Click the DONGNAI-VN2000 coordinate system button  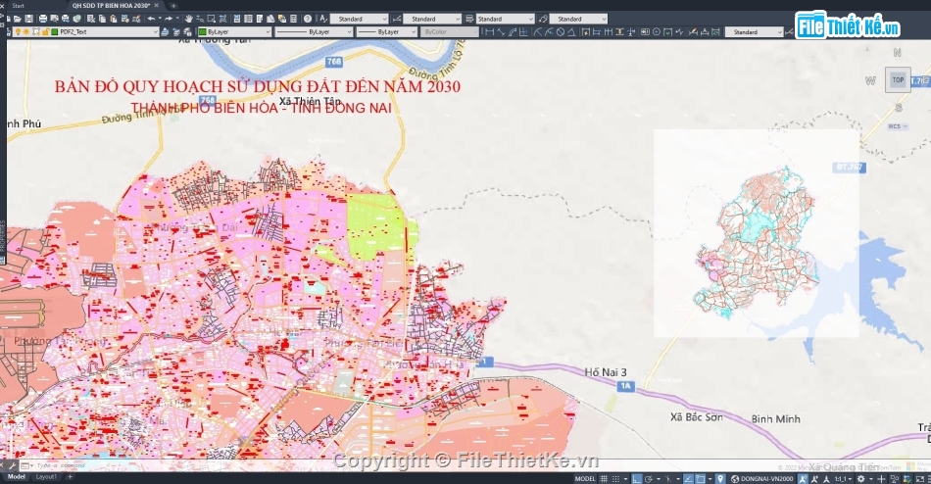(762, 479)
